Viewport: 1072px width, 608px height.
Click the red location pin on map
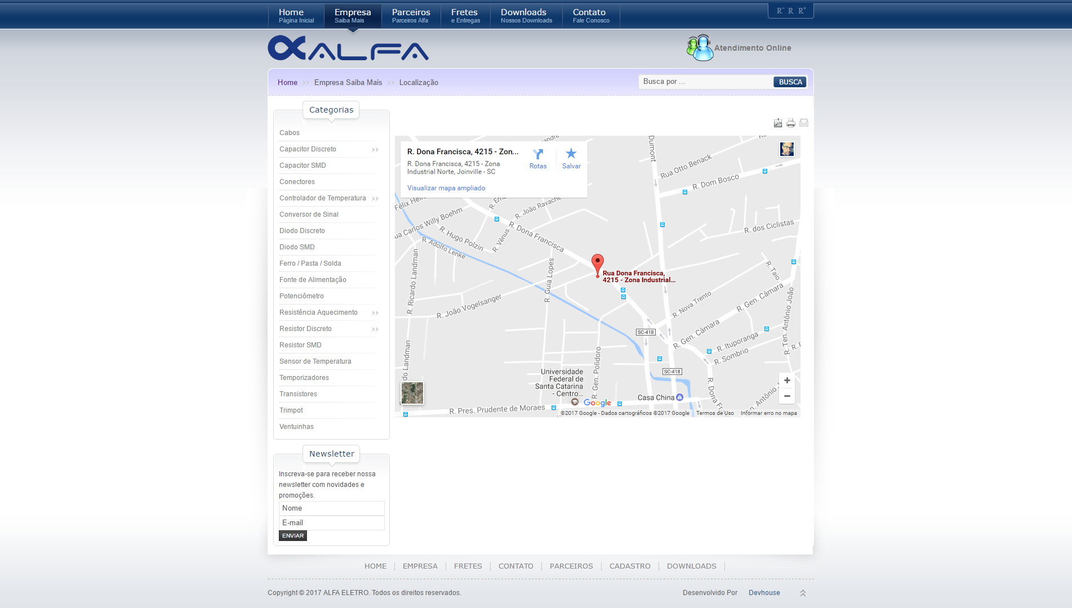pos(598,265)
